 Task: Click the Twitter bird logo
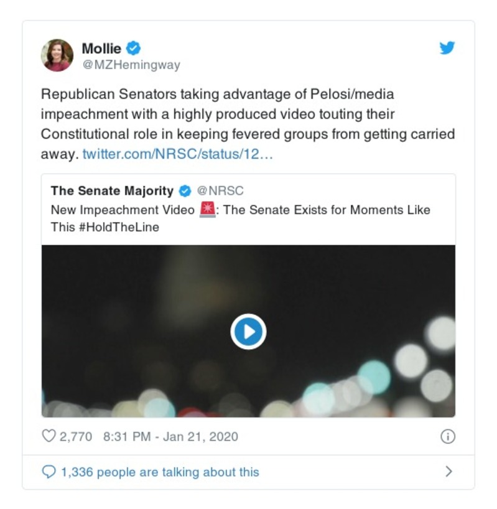click(x=447, y=48)
